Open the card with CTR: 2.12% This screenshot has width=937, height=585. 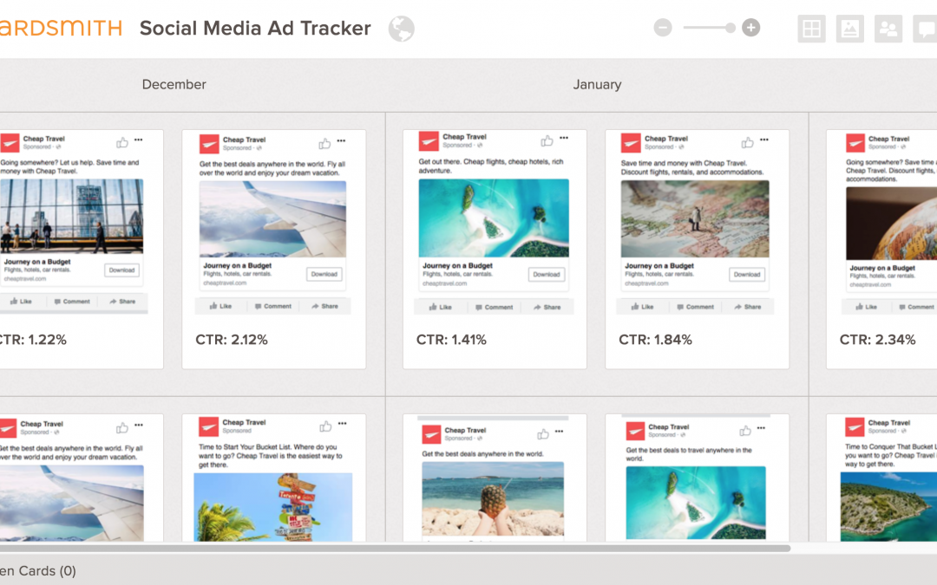(x=273, y=249)
